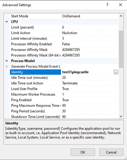The width and height of the screenshot is (127, 160).
Task: Collapse the CPU section
Action: click(x=7, y=22)
